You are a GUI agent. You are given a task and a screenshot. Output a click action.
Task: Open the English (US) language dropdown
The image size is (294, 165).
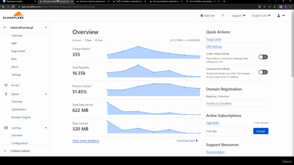[x=261, y=16]
